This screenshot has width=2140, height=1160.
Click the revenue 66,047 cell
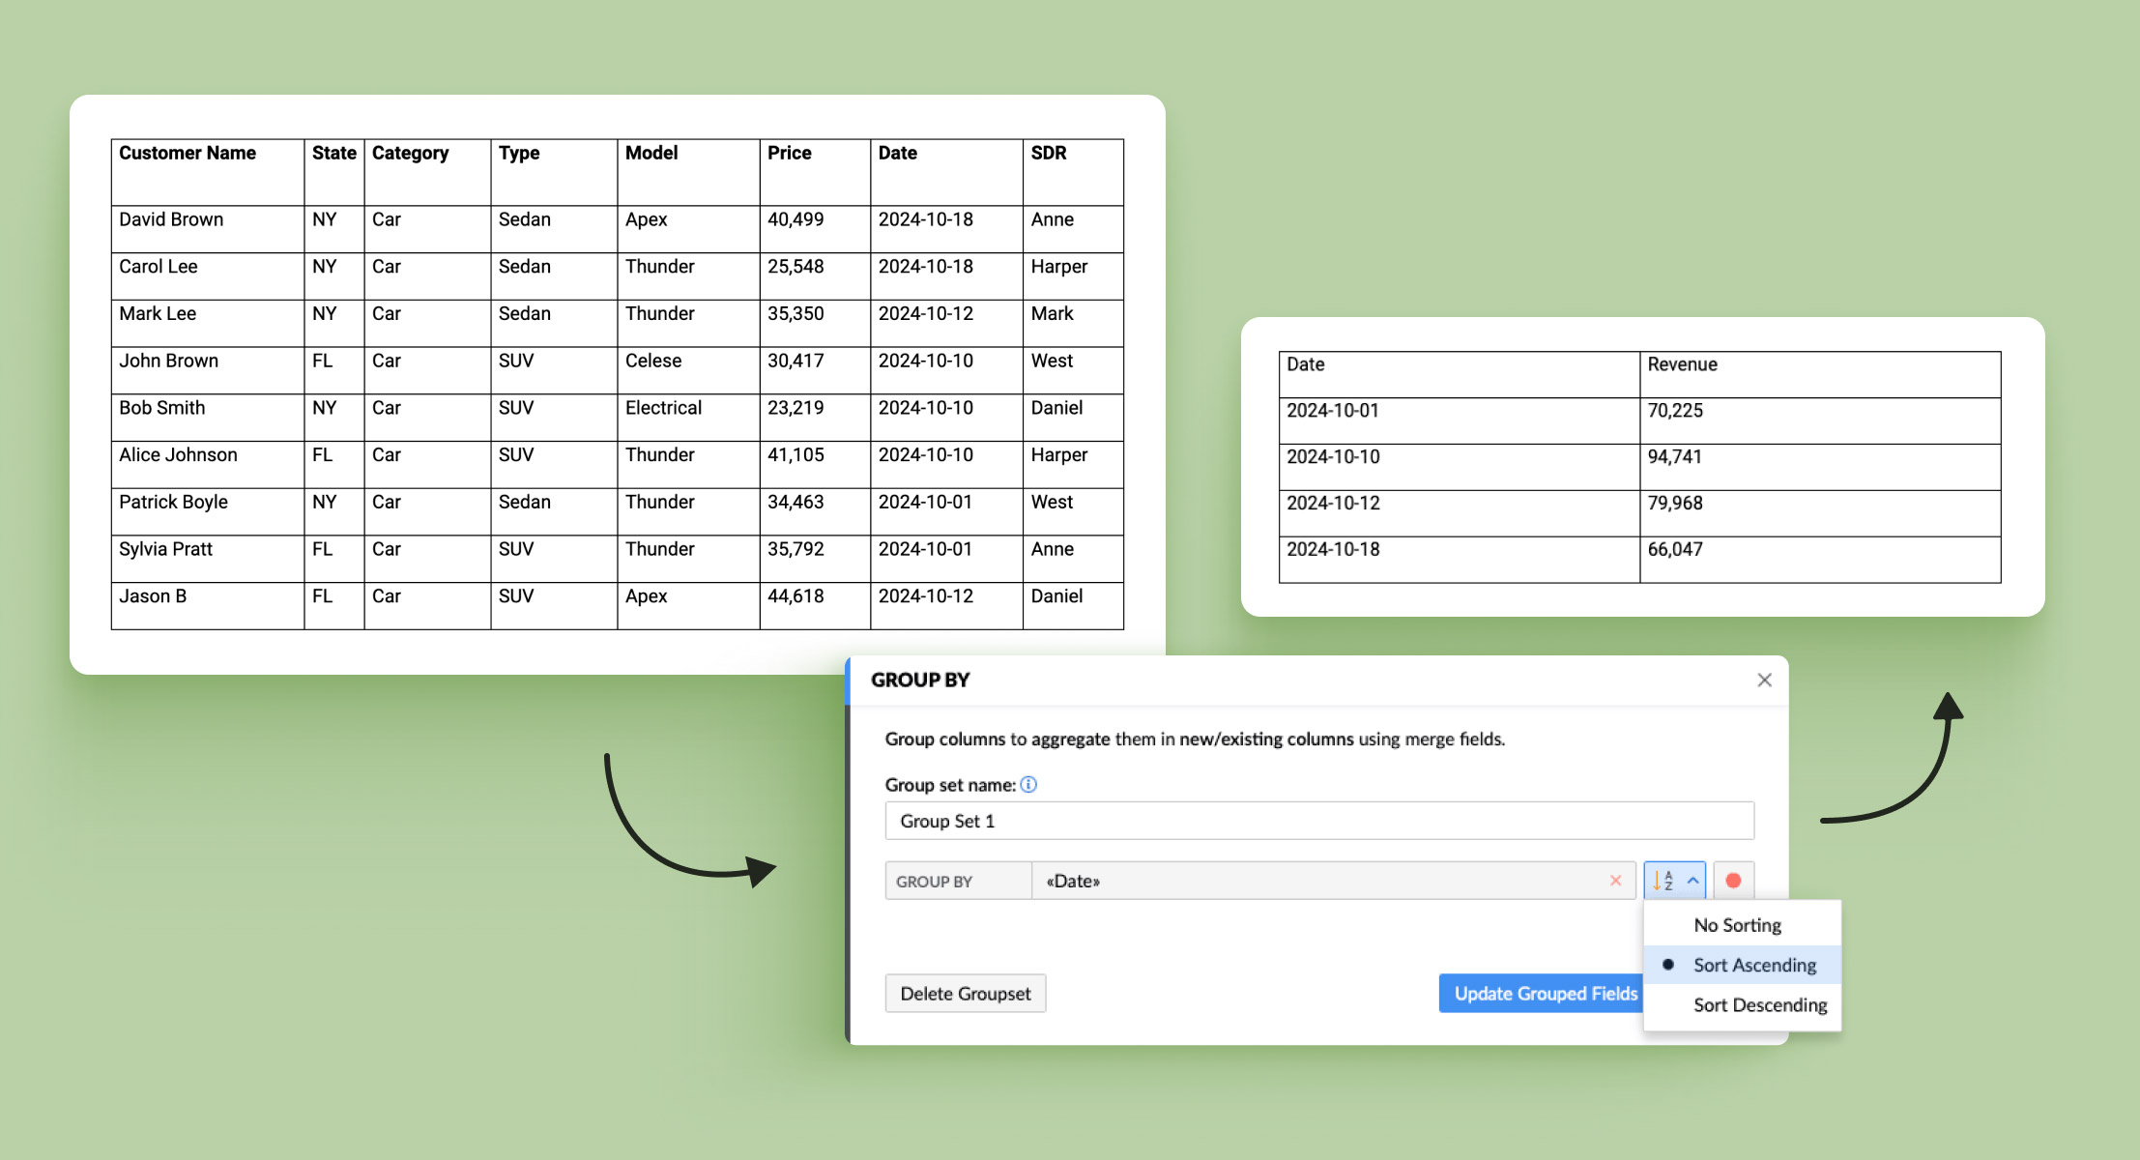1820,560
